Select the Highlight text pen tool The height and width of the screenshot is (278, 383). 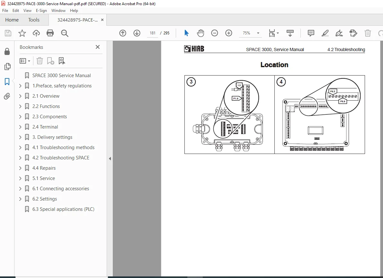(325, 33)
